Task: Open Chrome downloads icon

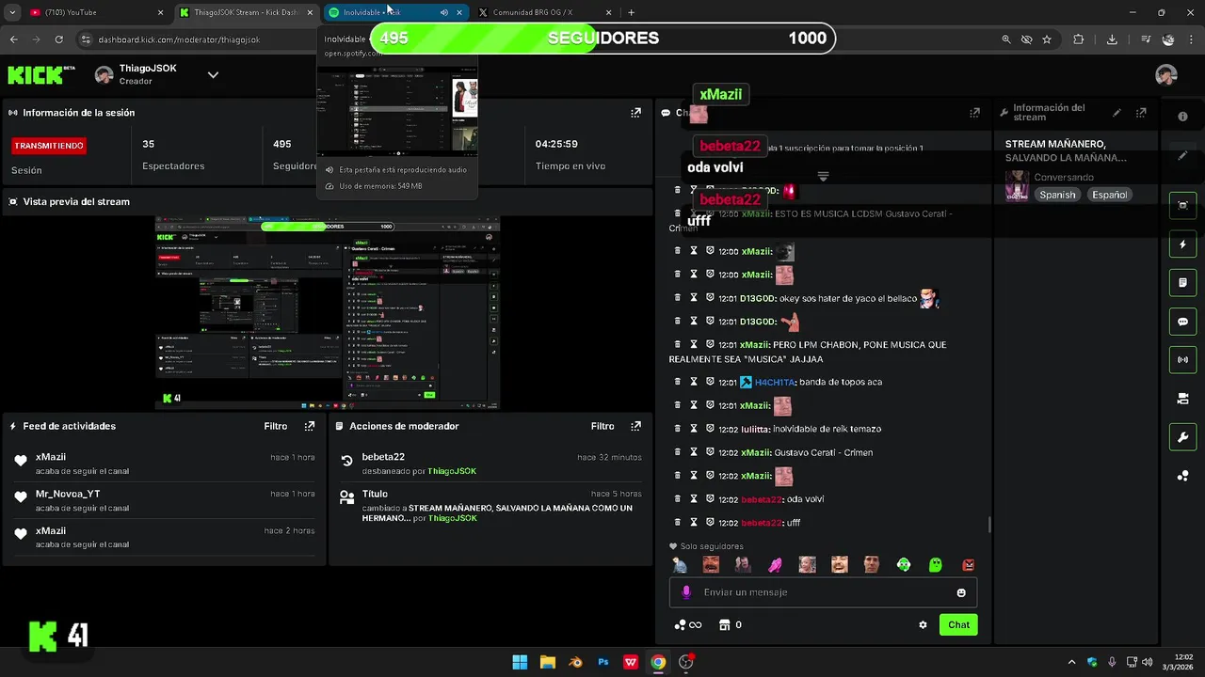Action: [1112, 39]
